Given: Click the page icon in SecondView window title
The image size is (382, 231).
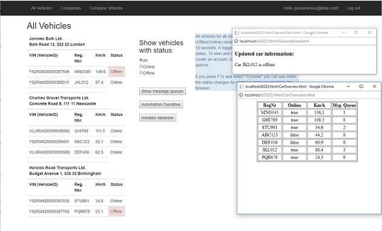Looking at the screenshot, I should [x=237, y=33].
